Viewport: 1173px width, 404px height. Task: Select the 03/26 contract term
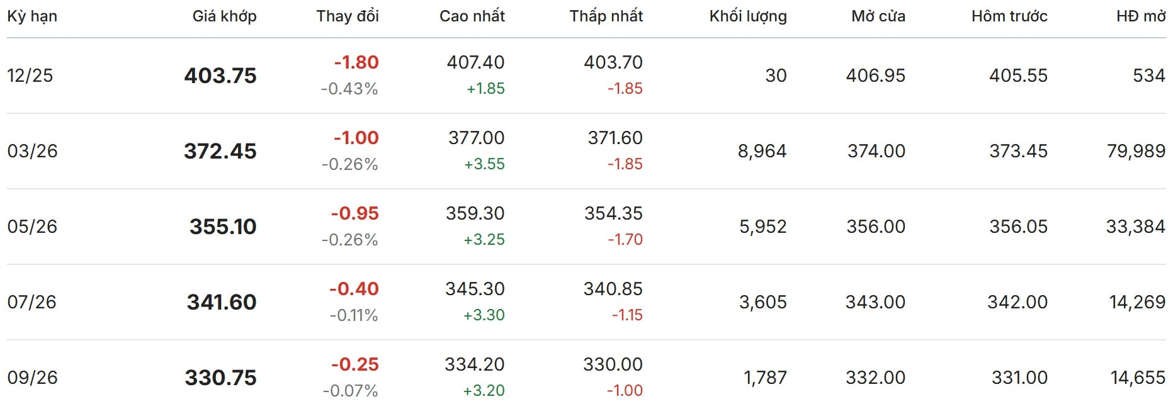click(x=32, y=151)
